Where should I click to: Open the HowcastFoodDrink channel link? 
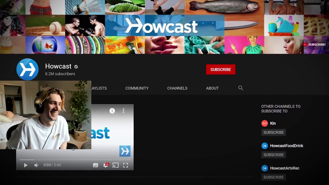click(286, 146)
